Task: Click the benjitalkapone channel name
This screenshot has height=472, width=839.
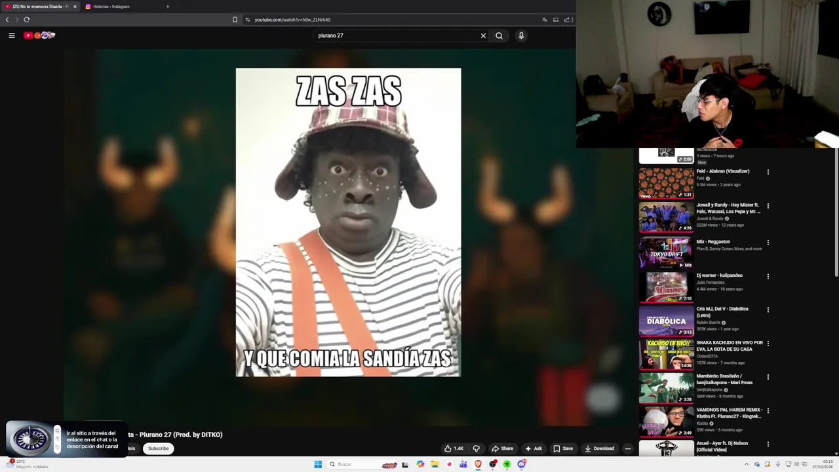Action: (709, 389)
